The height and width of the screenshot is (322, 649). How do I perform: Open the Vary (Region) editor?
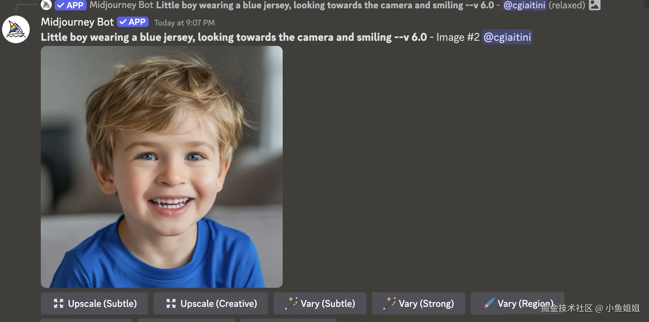pyautogui.click(x=517, y=303)
